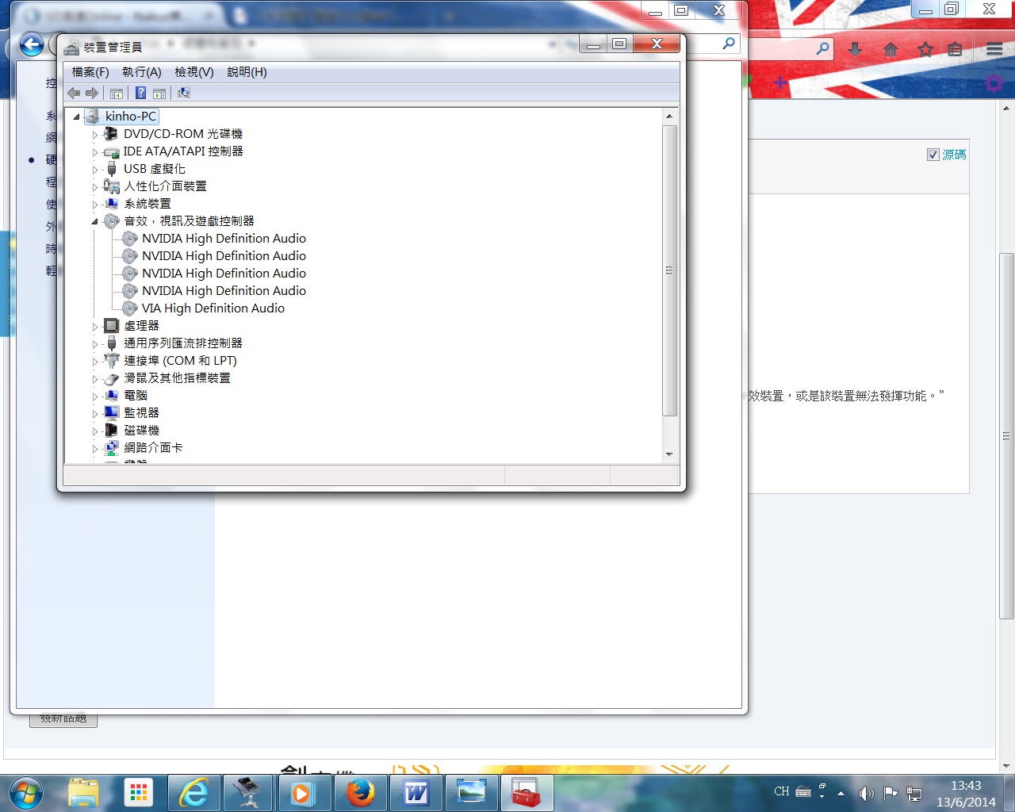Expand the 網路介面卡 category
The image size is (1015, 812).
coord(95,449)
